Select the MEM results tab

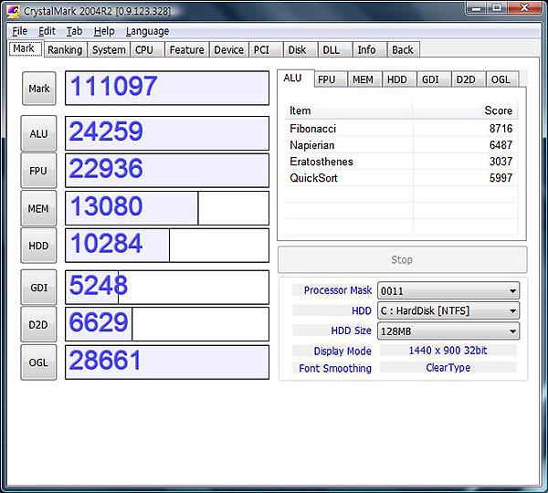[x=364, y=79]
